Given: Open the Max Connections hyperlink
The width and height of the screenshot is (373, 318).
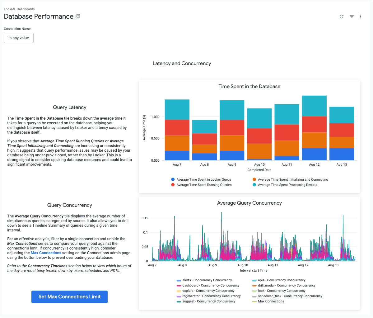Looking at the screenshot, I should (x=46, y=253).
